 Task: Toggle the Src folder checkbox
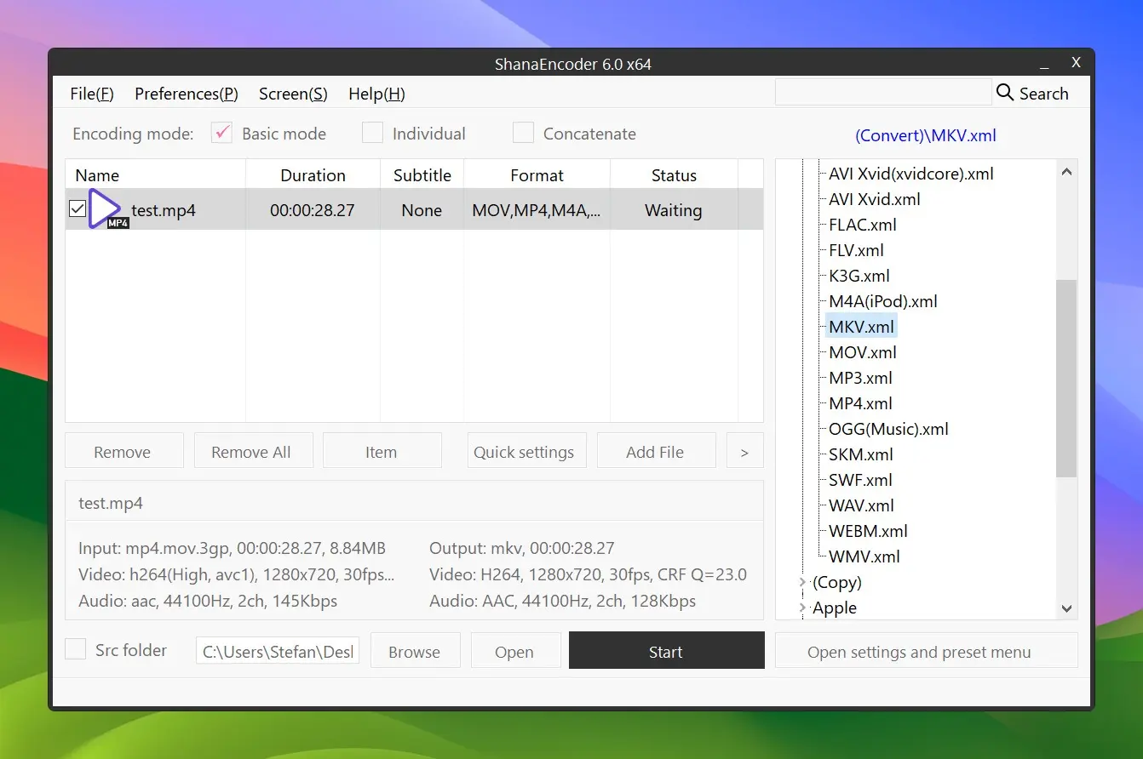(x=77, y=649)
